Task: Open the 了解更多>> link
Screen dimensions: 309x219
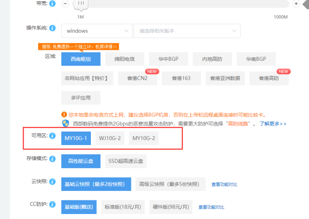Action: (273, 123)
